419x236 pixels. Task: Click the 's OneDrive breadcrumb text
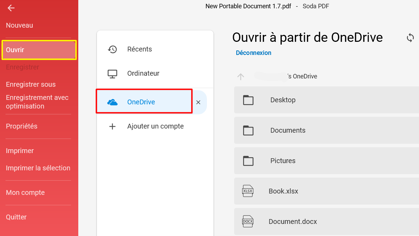pyautogui.click(x=302, y=76)
